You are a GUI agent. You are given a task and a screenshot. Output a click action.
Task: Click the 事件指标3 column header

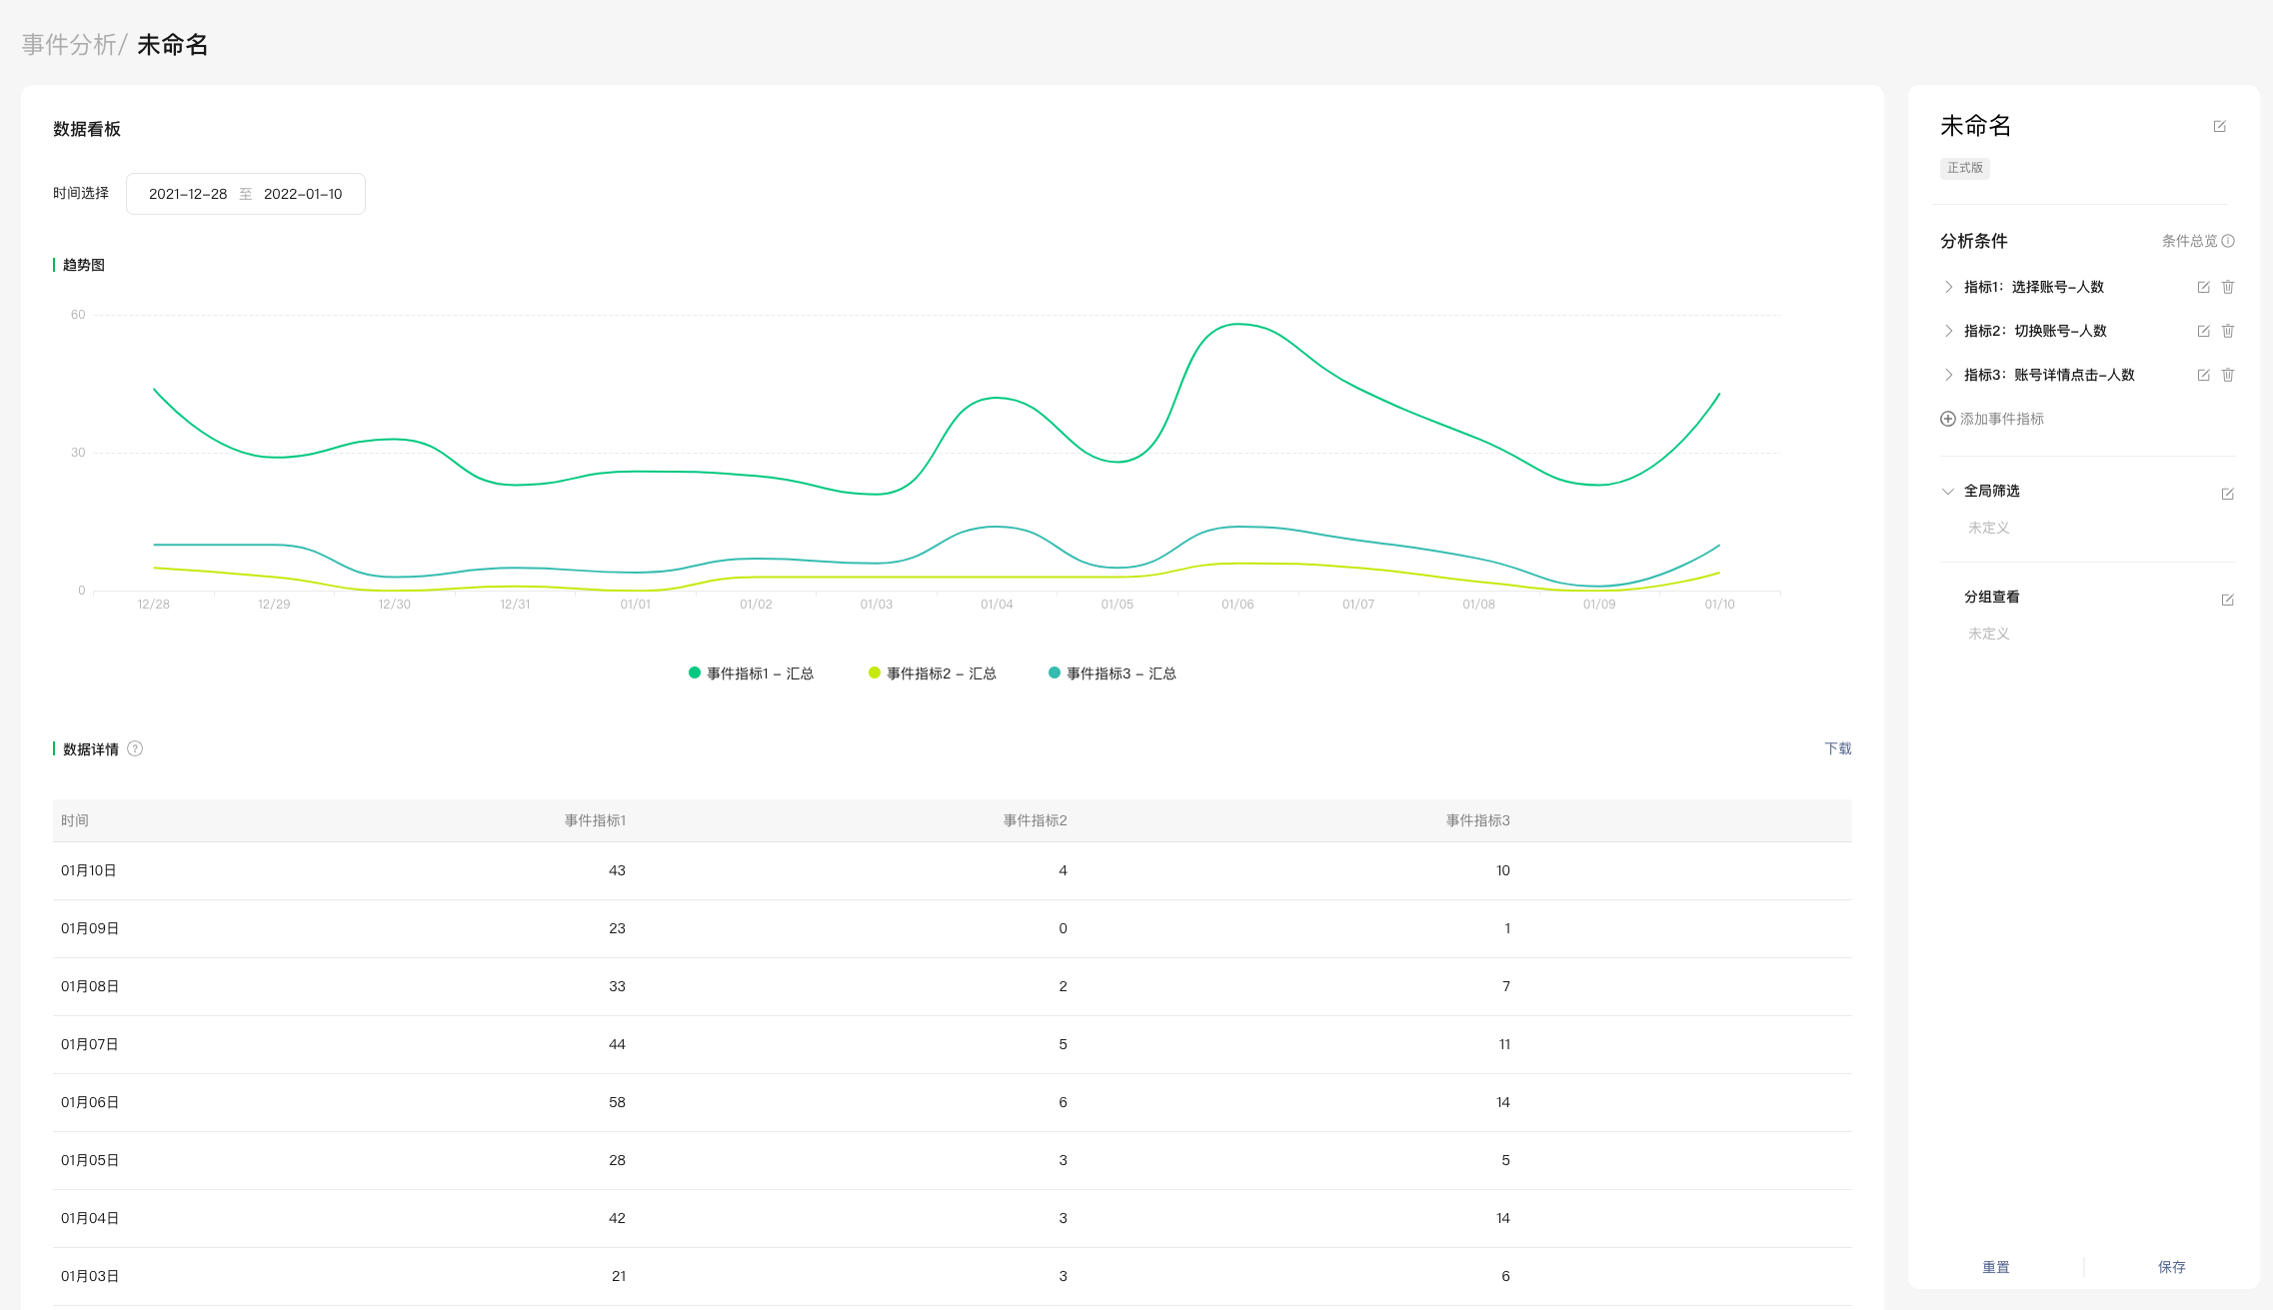[1478, 820]
